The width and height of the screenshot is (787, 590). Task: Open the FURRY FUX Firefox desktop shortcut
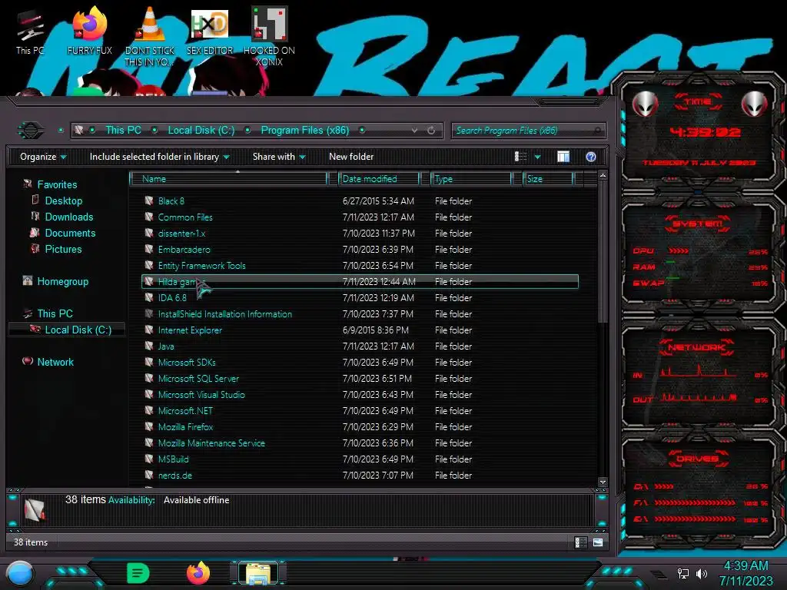click(89, 31)
